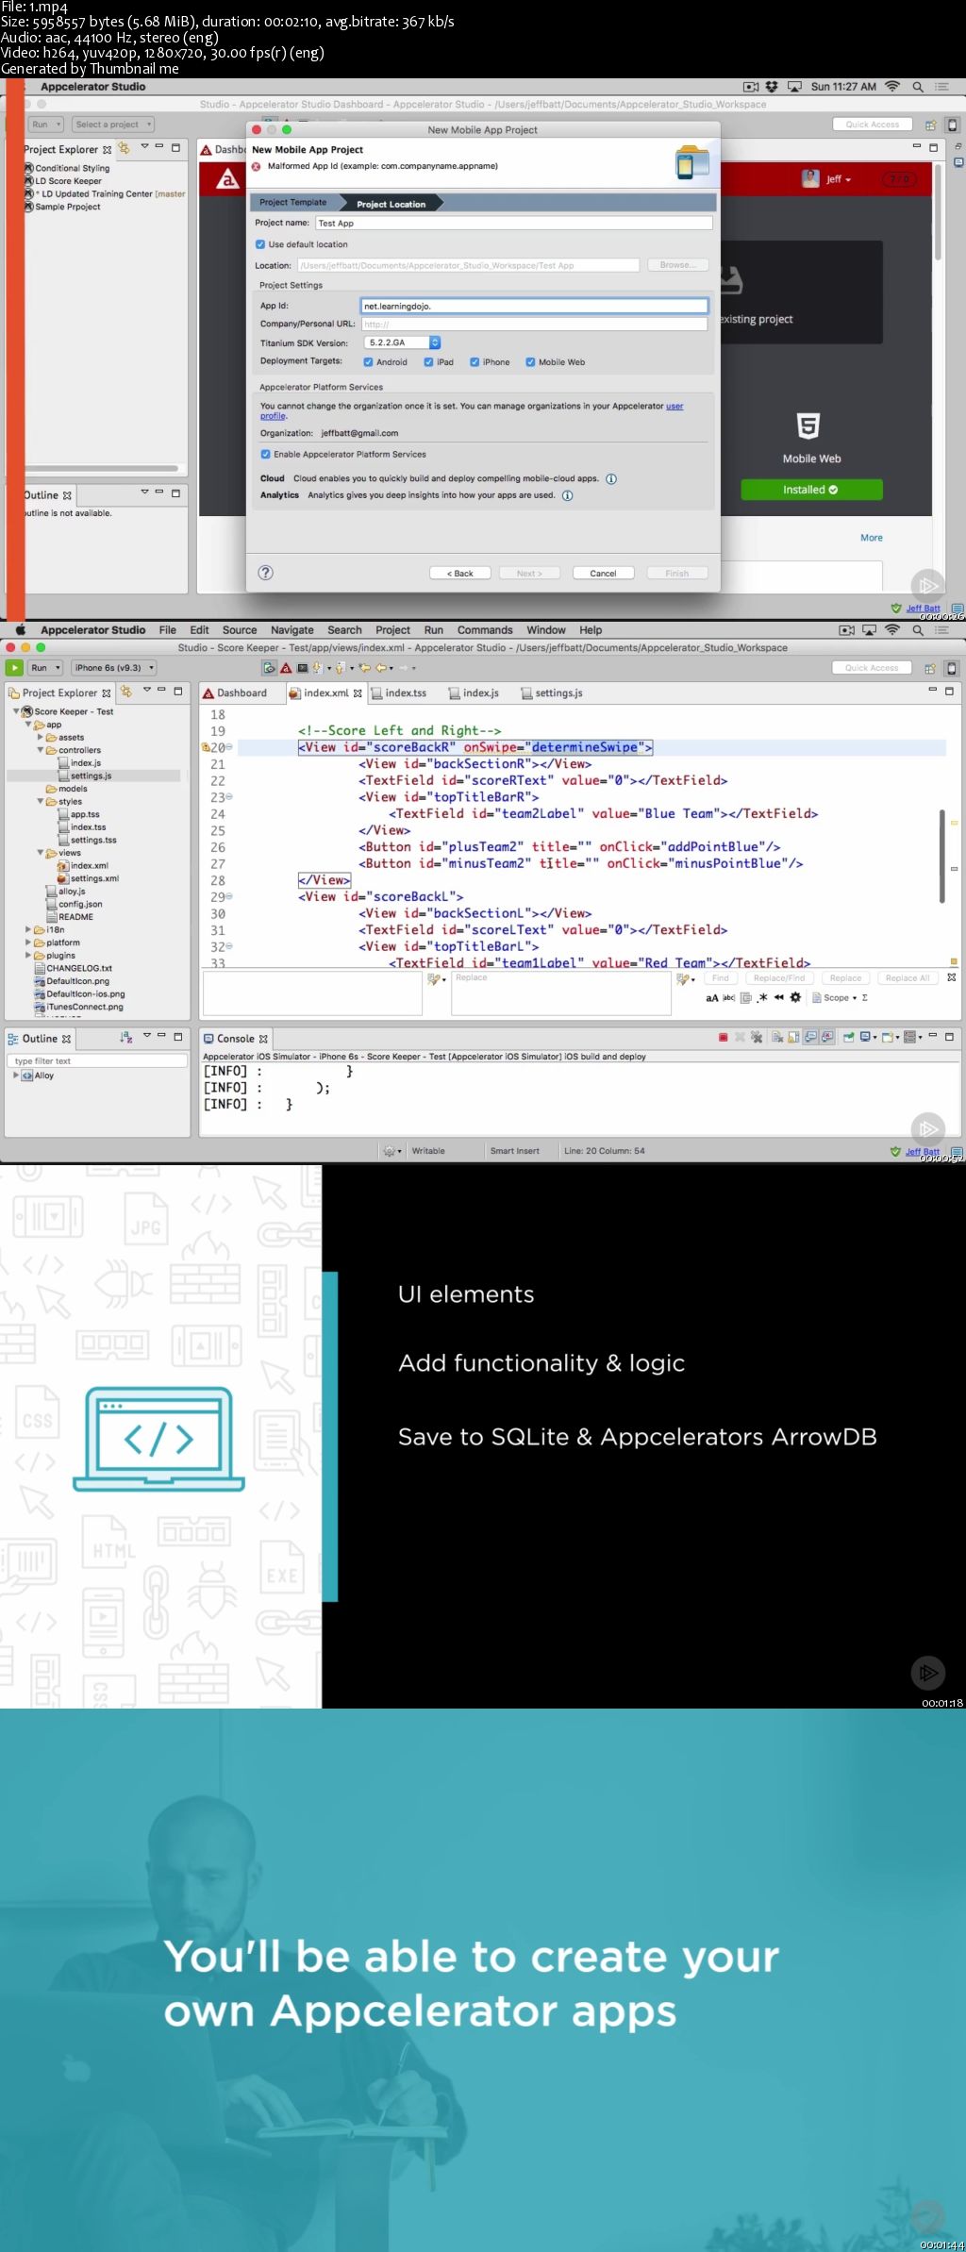This screenshot has width=966, height=2252.
Task: Click the Back button in dialog
Action: click(x=459, y=574)
